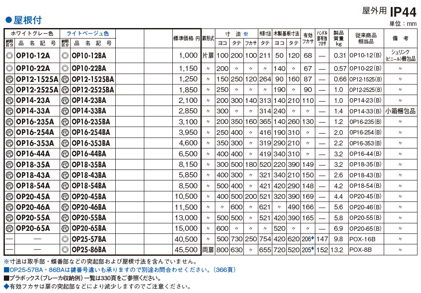Click the circled delivery mark beside OP12-1525A
The width and height of the screenshot is (421, 293).
pos(9,79)
